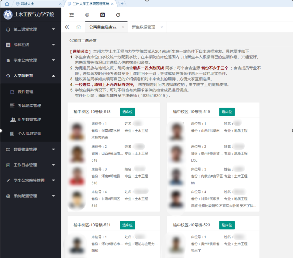
Task: Click the clipboard icon of 工作日志管理
Action: click(x=8, y=165)
